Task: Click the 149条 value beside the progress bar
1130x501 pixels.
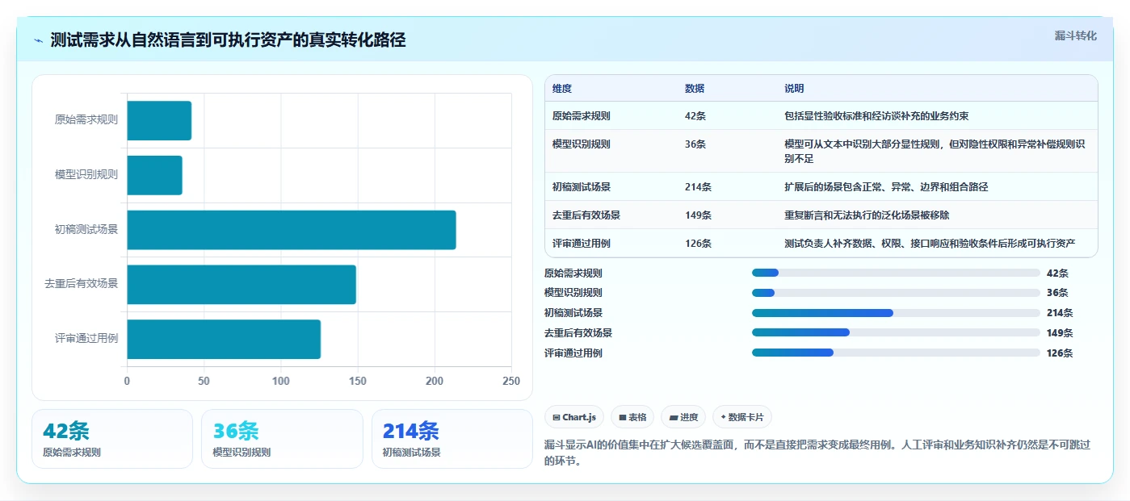Action: pos(1060,332)
